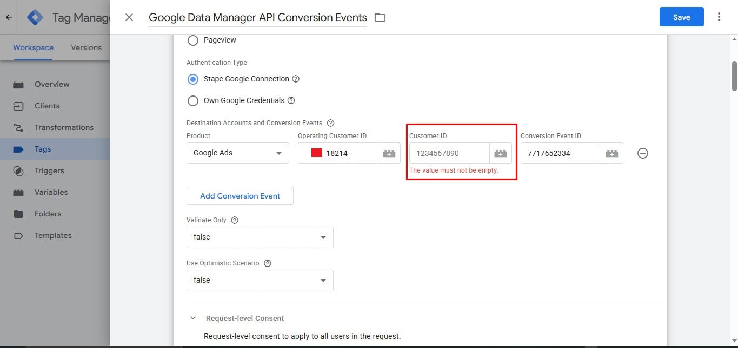Click the vertical scrollbar thumb

[x=734, y=76]
